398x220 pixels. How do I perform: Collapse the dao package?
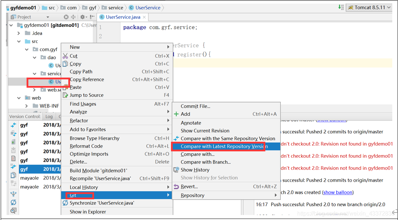click(34, 58)
